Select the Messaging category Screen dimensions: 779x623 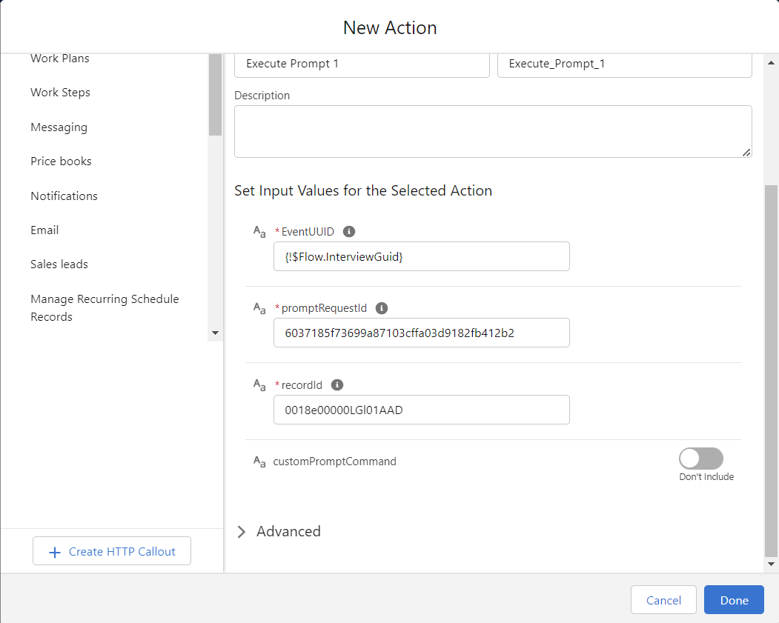59,127
